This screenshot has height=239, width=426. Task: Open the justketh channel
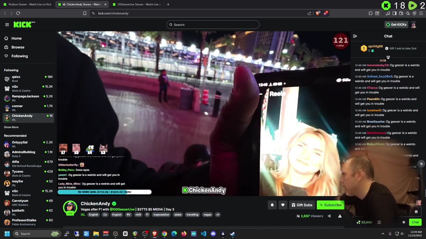coord(28,212)
